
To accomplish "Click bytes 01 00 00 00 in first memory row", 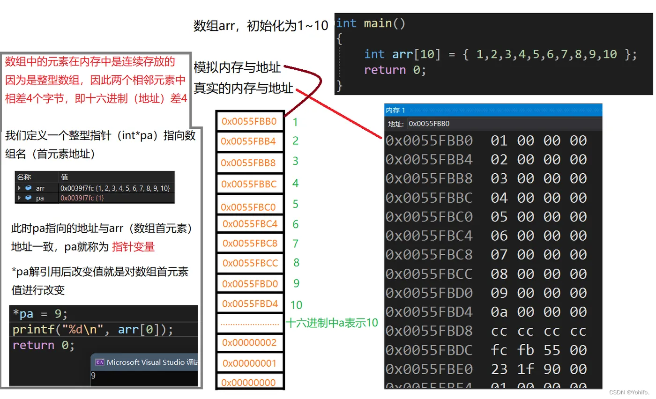I will (x=539, y=140).
